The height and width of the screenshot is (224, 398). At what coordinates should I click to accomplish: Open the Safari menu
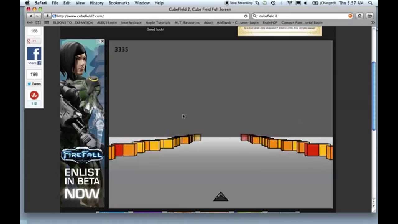41,3
